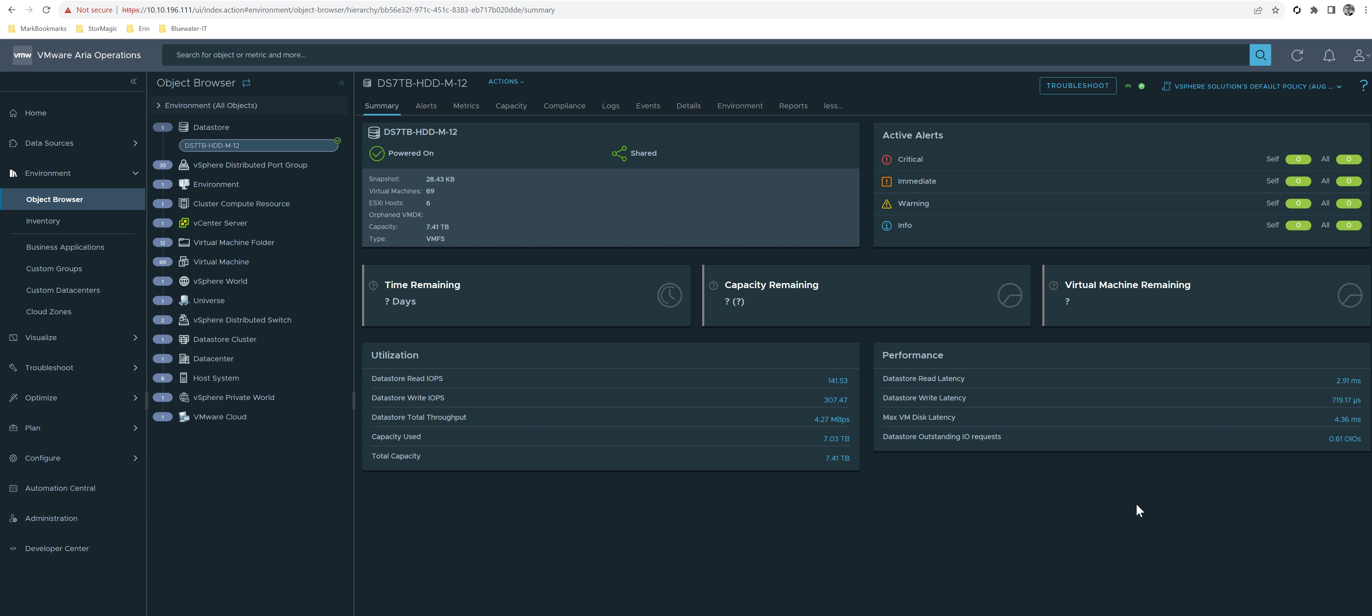1372x616 pixels.
Task: Click Max VM Disk Latency value 4.36 ms
Action: (1347, 419)
